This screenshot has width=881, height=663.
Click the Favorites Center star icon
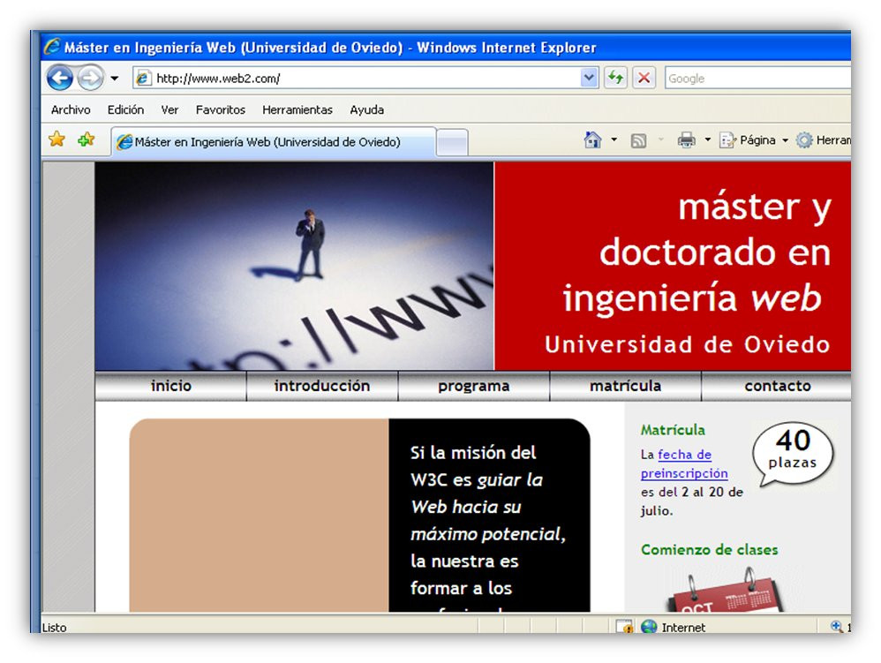[x=56, y=139]
